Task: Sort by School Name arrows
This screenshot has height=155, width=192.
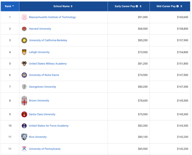Action: click(x=72, y=6)
